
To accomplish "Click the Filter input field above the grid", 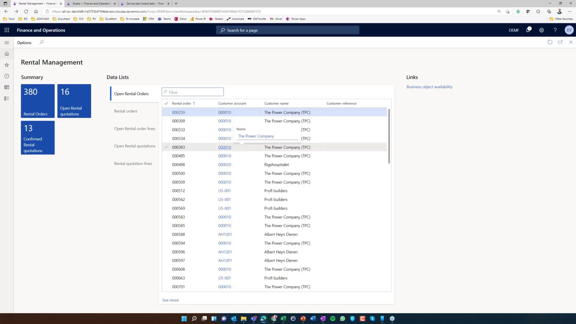I will coord(192,92).
